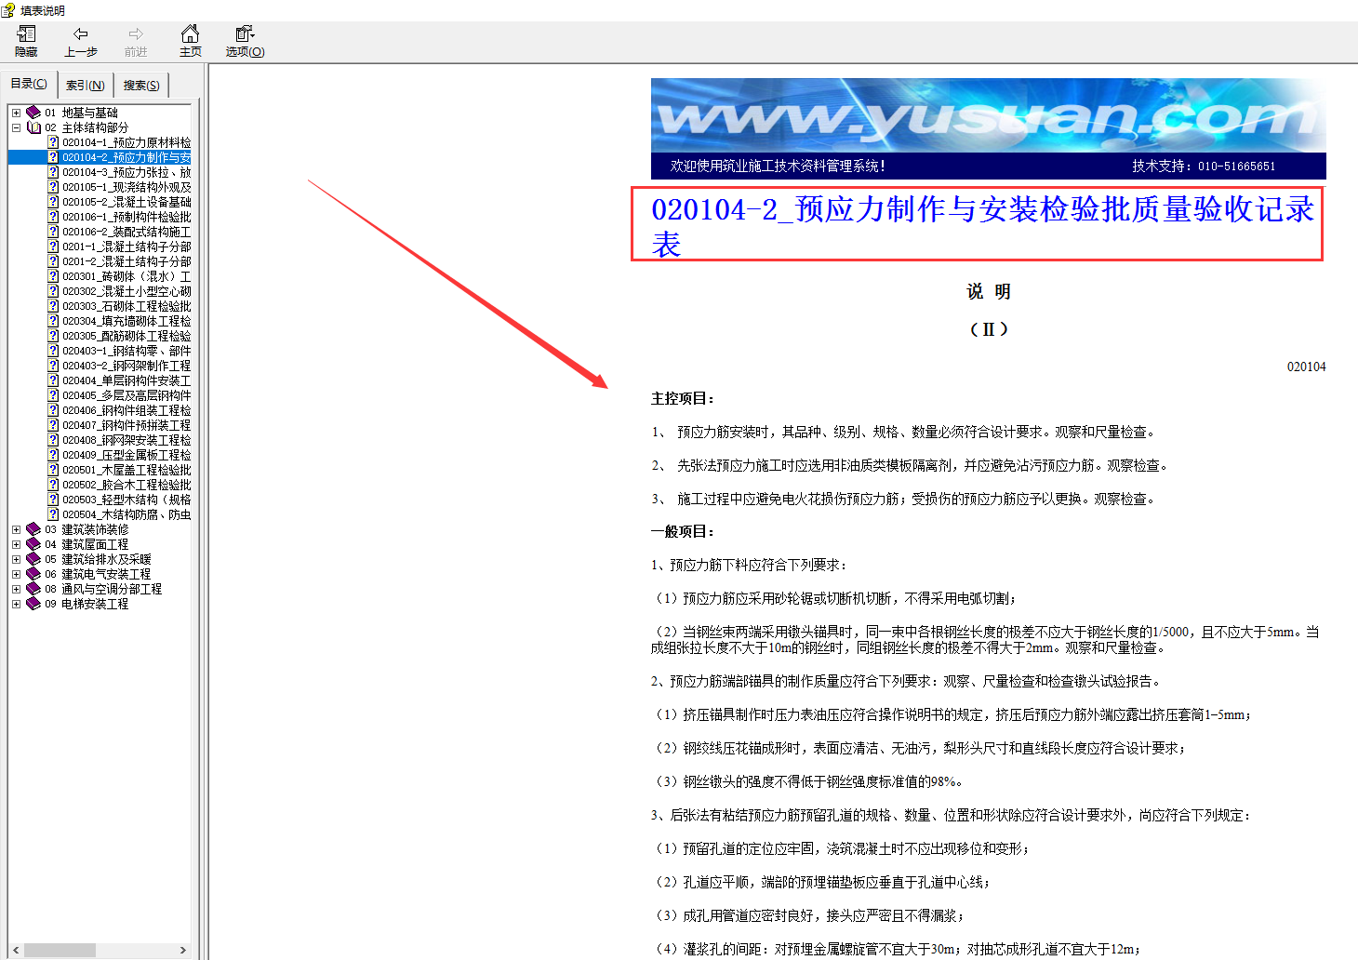Click the book icon beside 06 建筑电气安装工程
Screen dimensions: 1358x960
click(33, 574)
